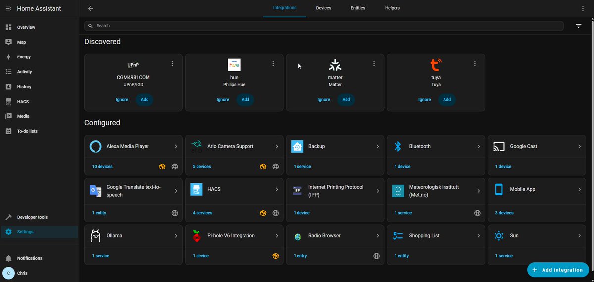Click the Media sidebar icon
This screenshot has height=282, width=594.
8,116
